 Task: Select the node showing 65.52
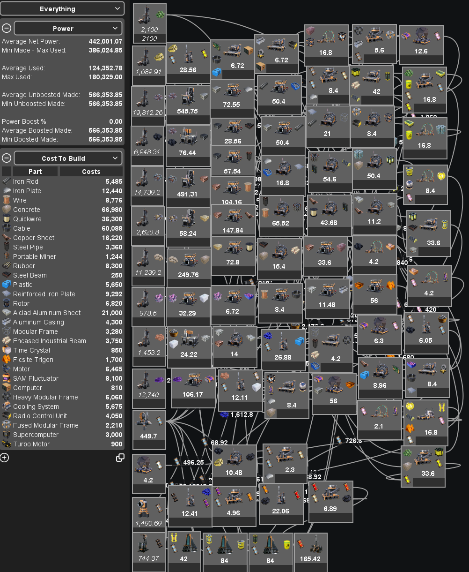[281, 216]
